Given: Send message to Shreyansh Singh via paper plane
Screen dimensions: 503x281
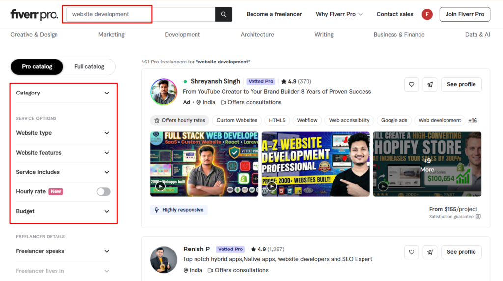Looking at the screenshot, I should (430, 84).
